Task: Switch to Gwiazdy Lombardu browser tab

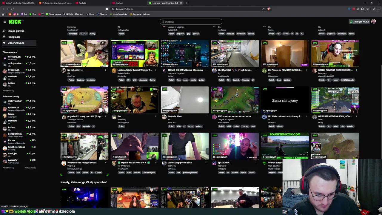Action: point(19,3)
